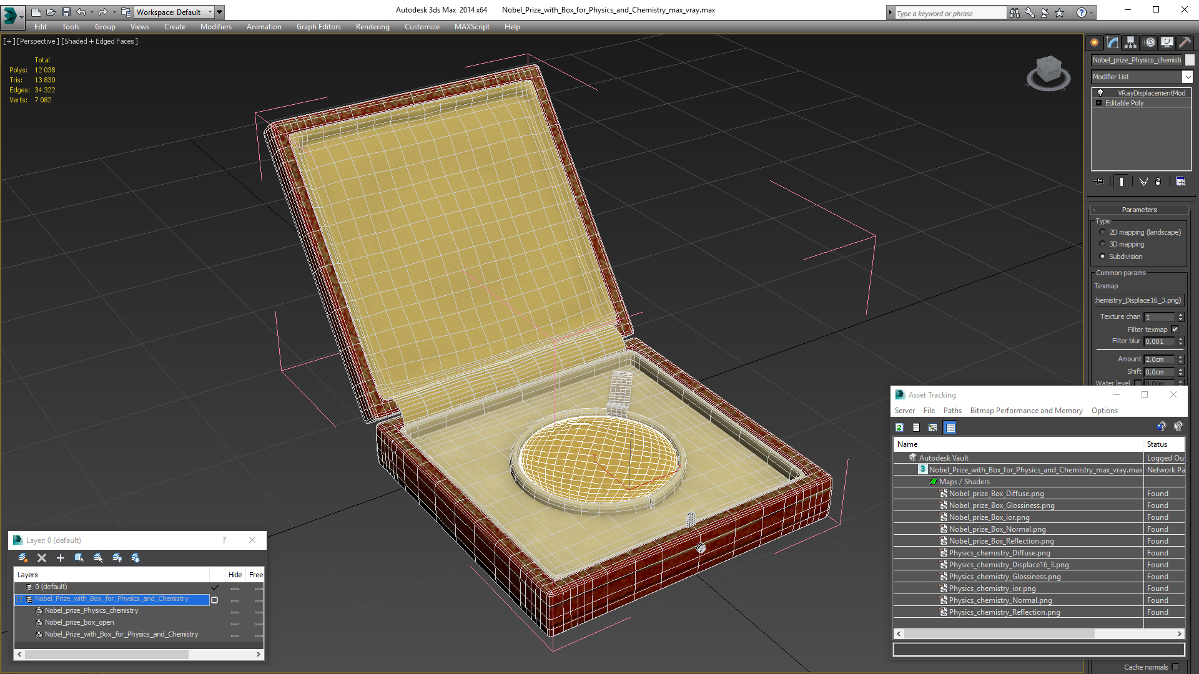Open Configure Modifier Sets icon

pos(1180,182)
